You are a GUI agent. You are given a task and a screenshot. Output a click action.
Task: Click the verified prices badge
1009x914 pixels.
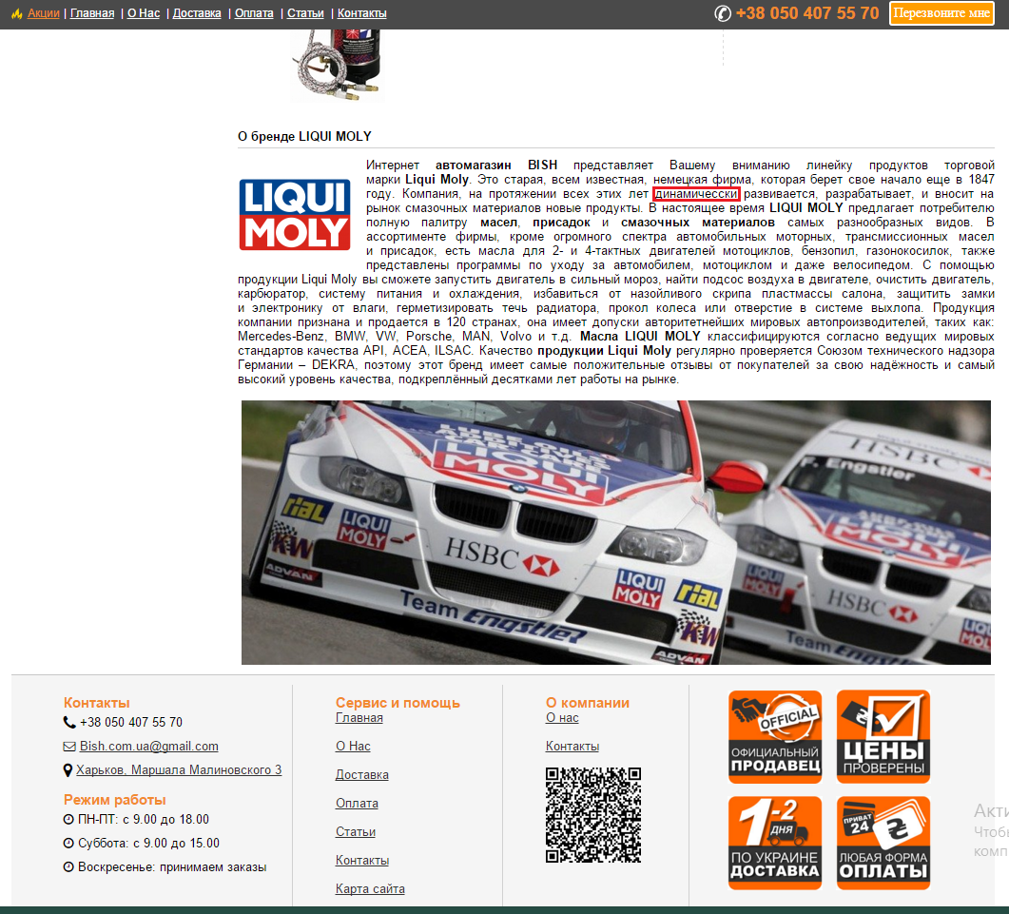click(883, 737)
